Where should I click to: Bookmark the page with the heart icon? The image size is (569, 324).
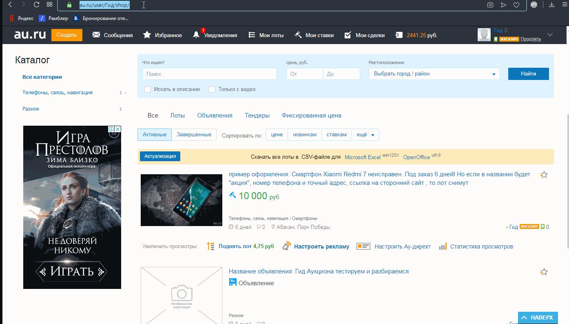point(516,5)
